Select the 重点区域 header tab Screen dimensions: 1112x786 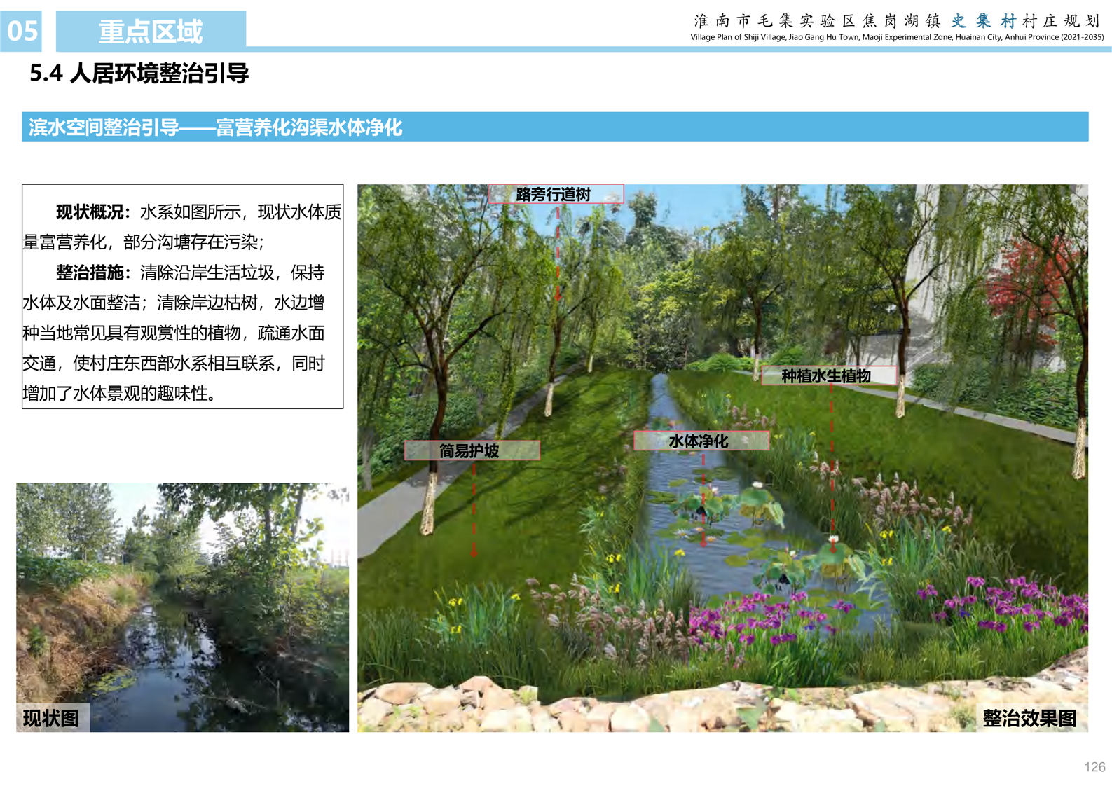point(151,31)
